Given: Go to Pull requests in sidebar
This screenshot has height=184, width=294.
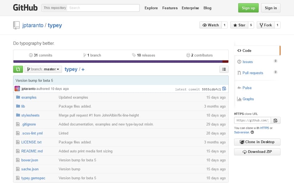Looking at the screenshot, I should tap(253, 73).
